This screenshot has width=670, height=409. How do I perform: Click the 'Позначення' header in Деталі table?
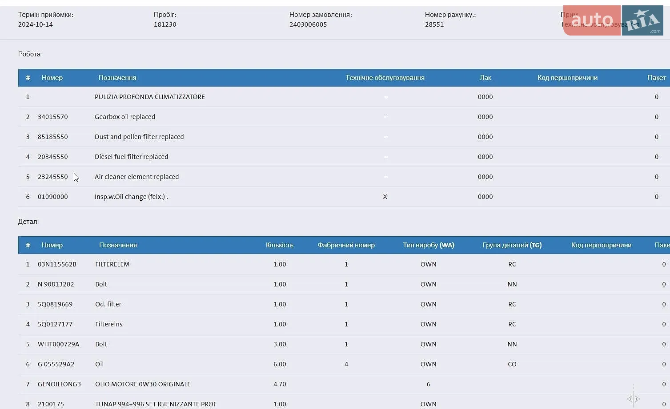(x=118, y=245)
